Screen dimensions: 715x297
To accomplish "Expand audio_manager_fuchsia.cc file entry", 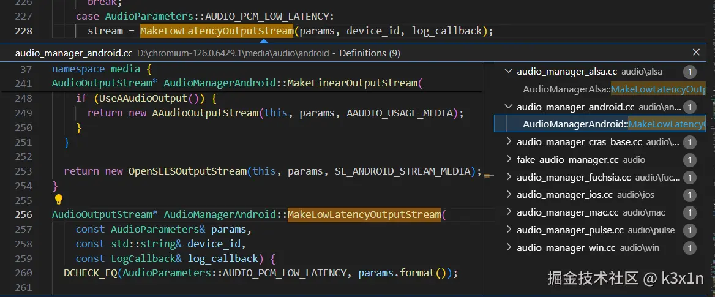I will 509,177.
